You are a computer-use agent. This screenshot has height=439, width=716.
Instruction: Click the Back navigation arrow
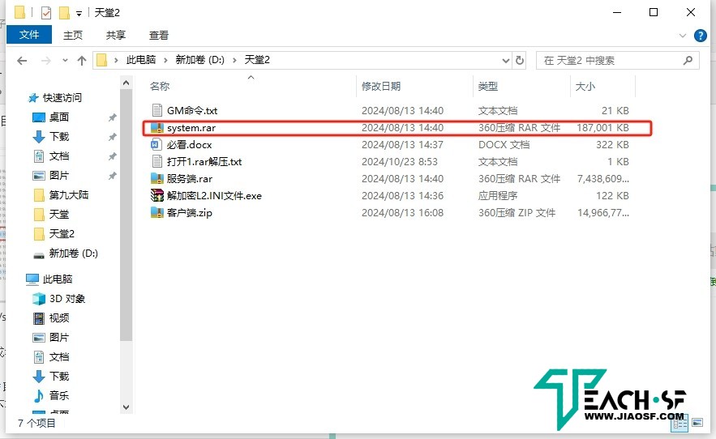point(22,60)
